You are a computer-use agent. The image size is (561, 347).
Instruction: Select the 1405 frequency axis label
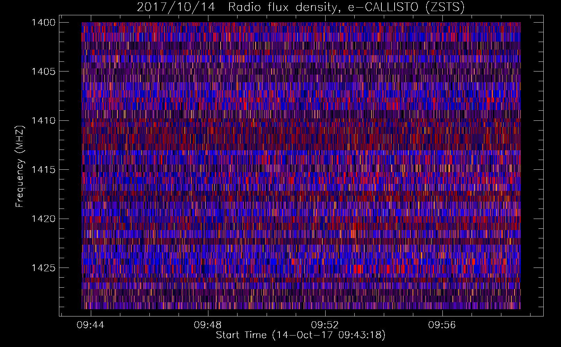pyautogui.click(x=43, y=71)
